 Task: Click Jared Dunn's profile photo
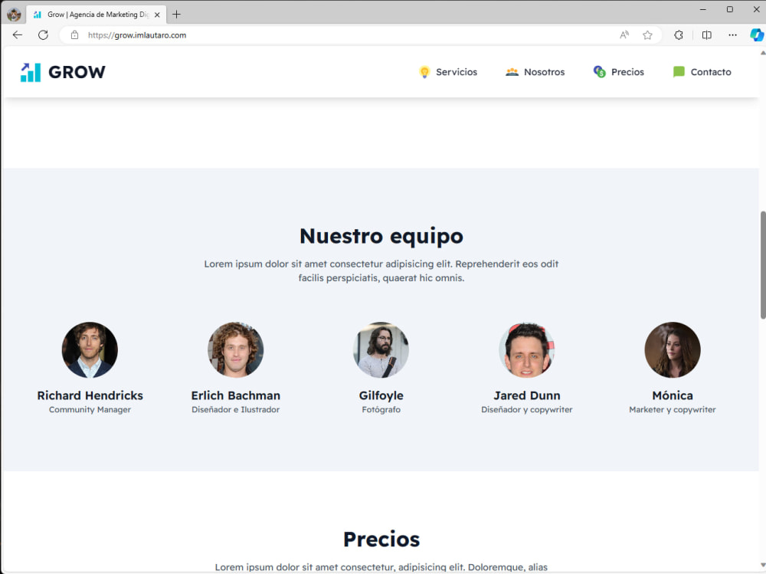click(527, 349)
